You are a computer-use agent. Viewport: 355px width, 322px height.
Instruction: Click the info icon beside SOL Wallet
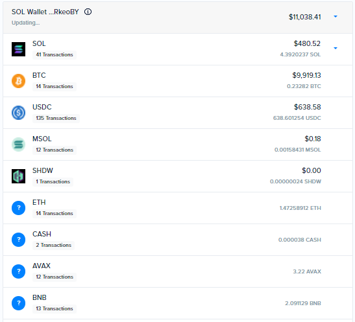pyautogui.click(x=88, y=12)
